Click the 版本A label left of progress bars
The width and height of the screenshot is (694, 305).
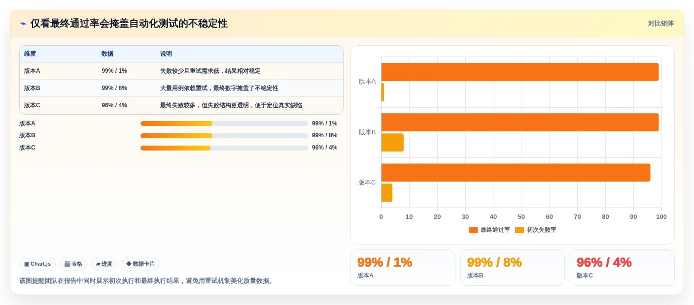coord(27,123)
